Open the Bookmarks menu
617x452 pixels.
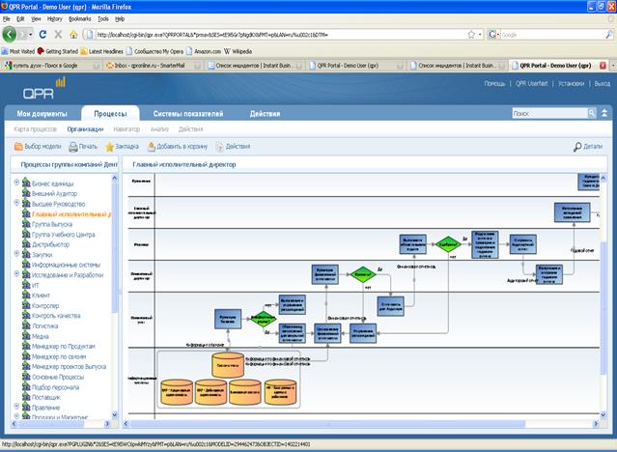(x=80, y=19)
